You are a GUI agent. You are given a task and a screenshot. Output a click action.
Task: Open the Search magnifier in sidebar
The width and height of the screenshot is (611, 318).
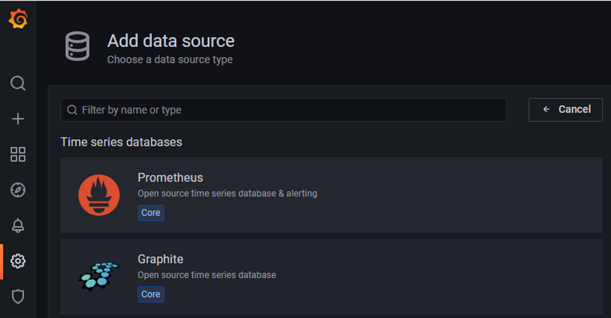coord(18,83)
